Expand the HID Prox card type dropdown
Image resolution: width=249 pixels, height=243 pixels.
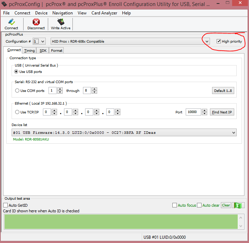pos(207,41)
